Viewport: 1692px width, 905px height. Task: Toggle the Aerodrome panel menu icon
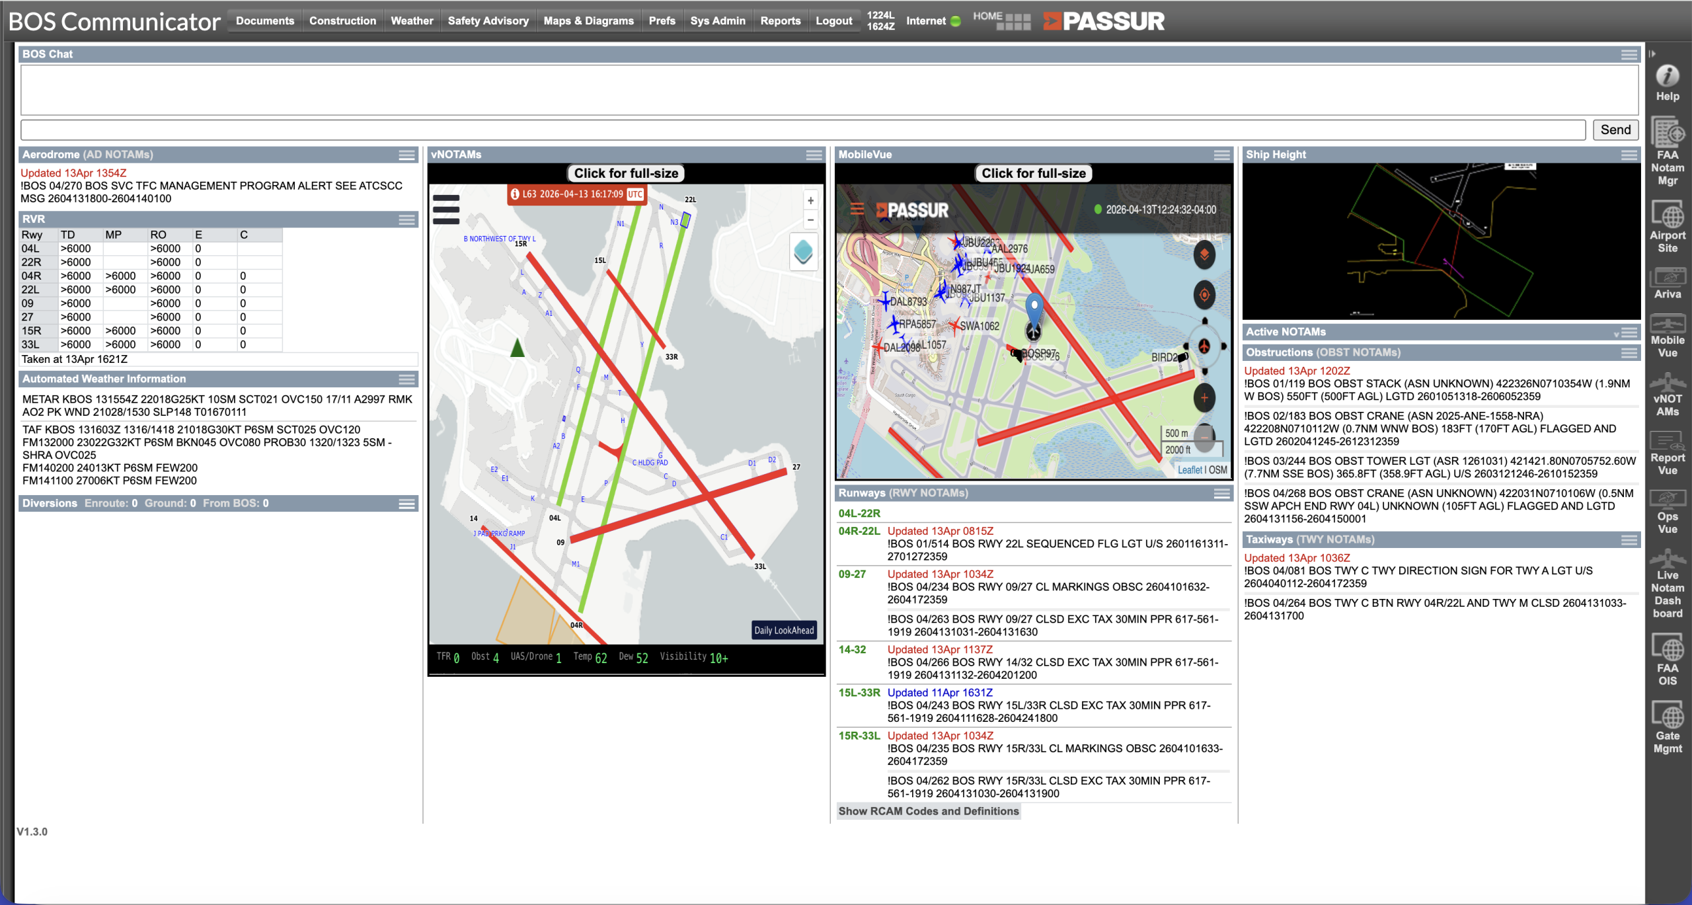407,155
